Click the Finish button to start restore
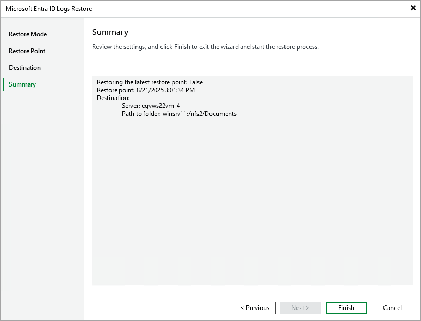421x321 pixels. coord(346,307)
